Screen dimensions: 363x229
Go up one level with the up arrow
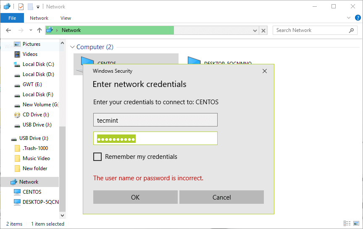click(x=39, y=30)
